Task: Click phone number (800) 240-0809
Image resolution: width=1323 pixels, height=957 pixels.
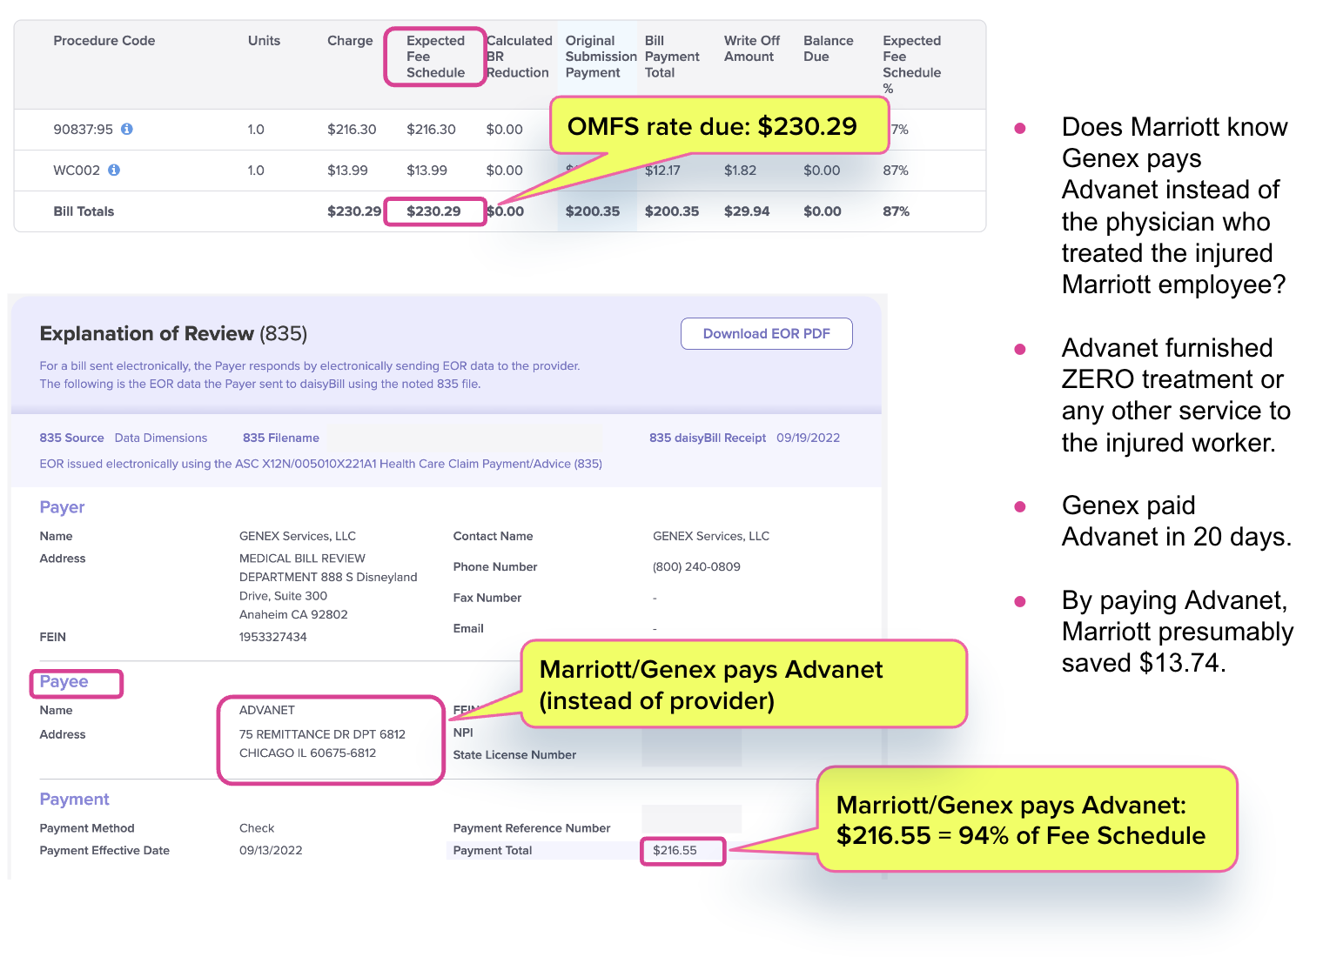Action: [696, 566]
